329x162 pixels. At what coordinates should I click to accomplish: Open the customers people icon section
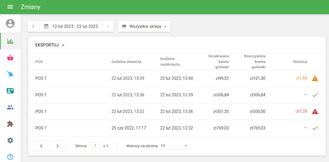[10, 107]
